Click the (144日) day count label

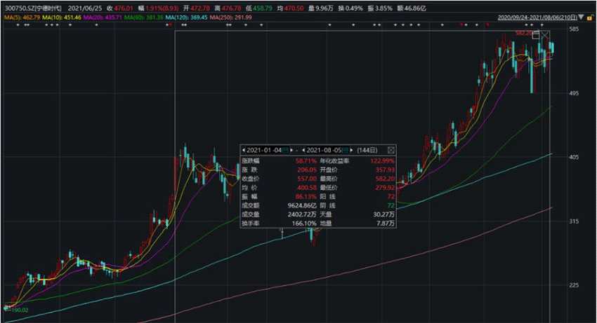point(367,150)
